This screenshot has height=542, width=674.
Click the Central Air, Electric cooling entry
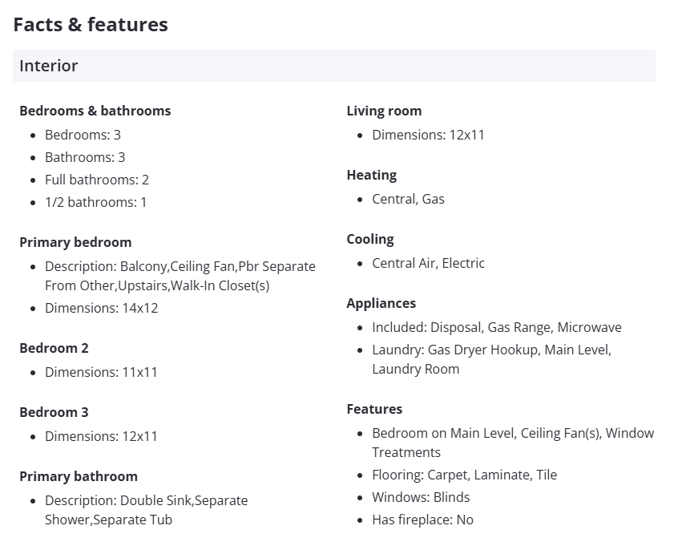tap(428, 263)
